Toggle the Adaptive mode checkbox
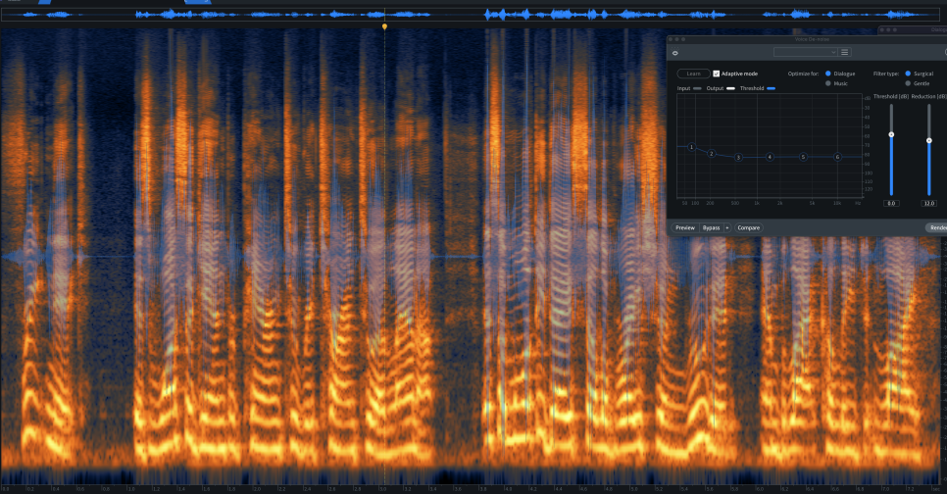The width and height of the screenshot is (947, 494). coord(717,74)
